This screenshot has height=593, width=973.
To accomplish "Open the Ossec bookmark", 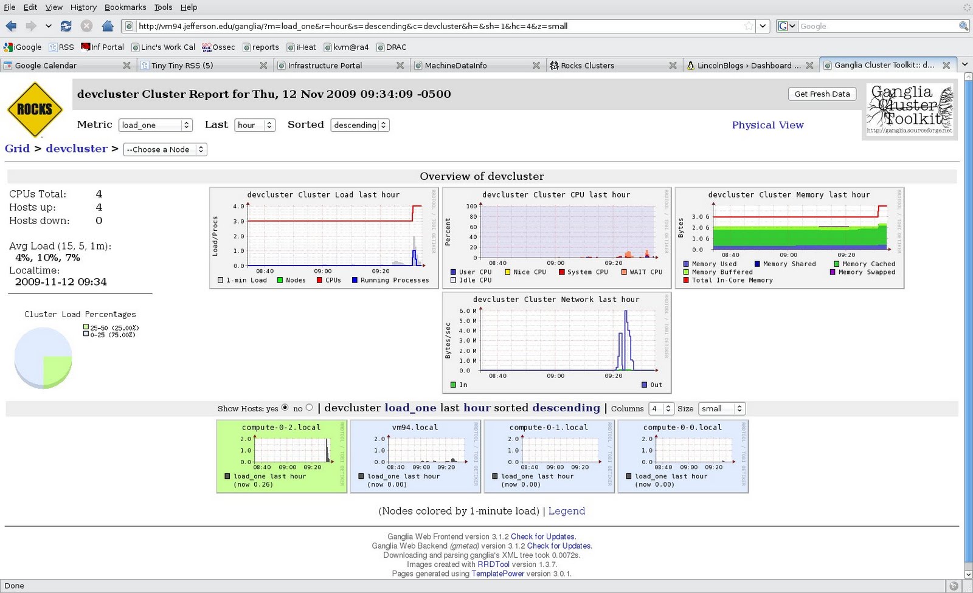I will pyautogui.click(x=224, y=47).
